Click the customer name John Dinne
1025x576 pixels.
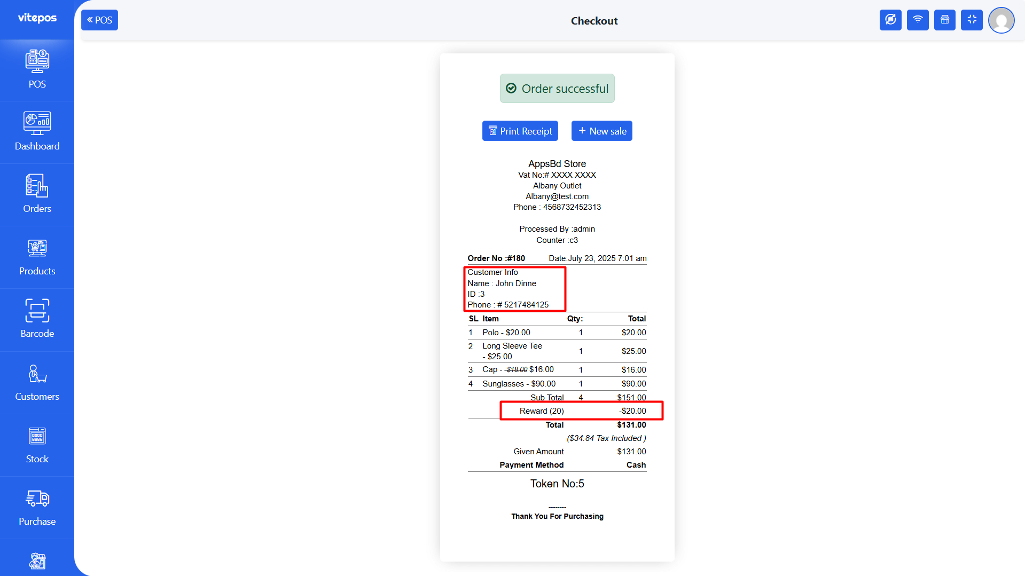[x=516, y=283]
